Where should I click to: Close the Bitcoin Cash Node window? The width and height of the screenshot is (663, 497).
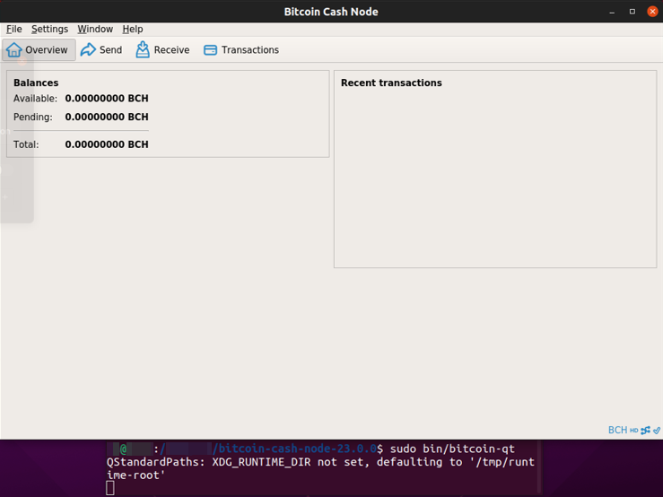pos(652,12)
